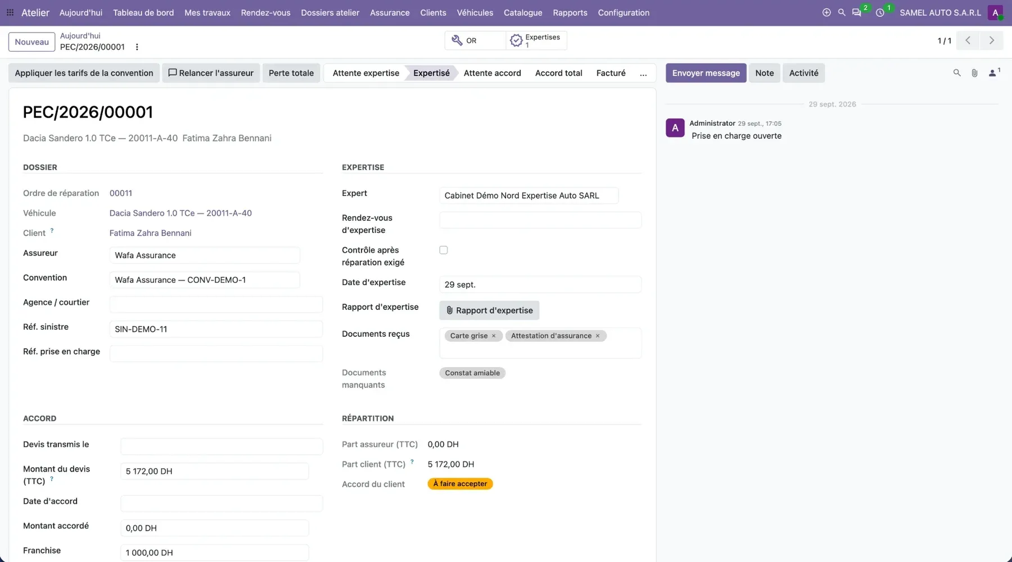The image size is (1012, 562).
Task: Open the conversations messages icon
Action: [857, 12]
